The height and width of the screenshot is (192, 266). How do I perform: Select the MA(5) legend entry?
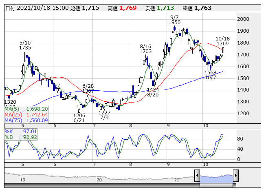click(26, 109)
